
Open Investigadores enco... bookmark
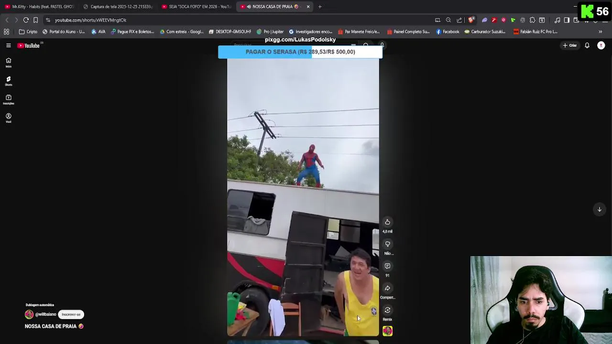click(x=310, y=32)
